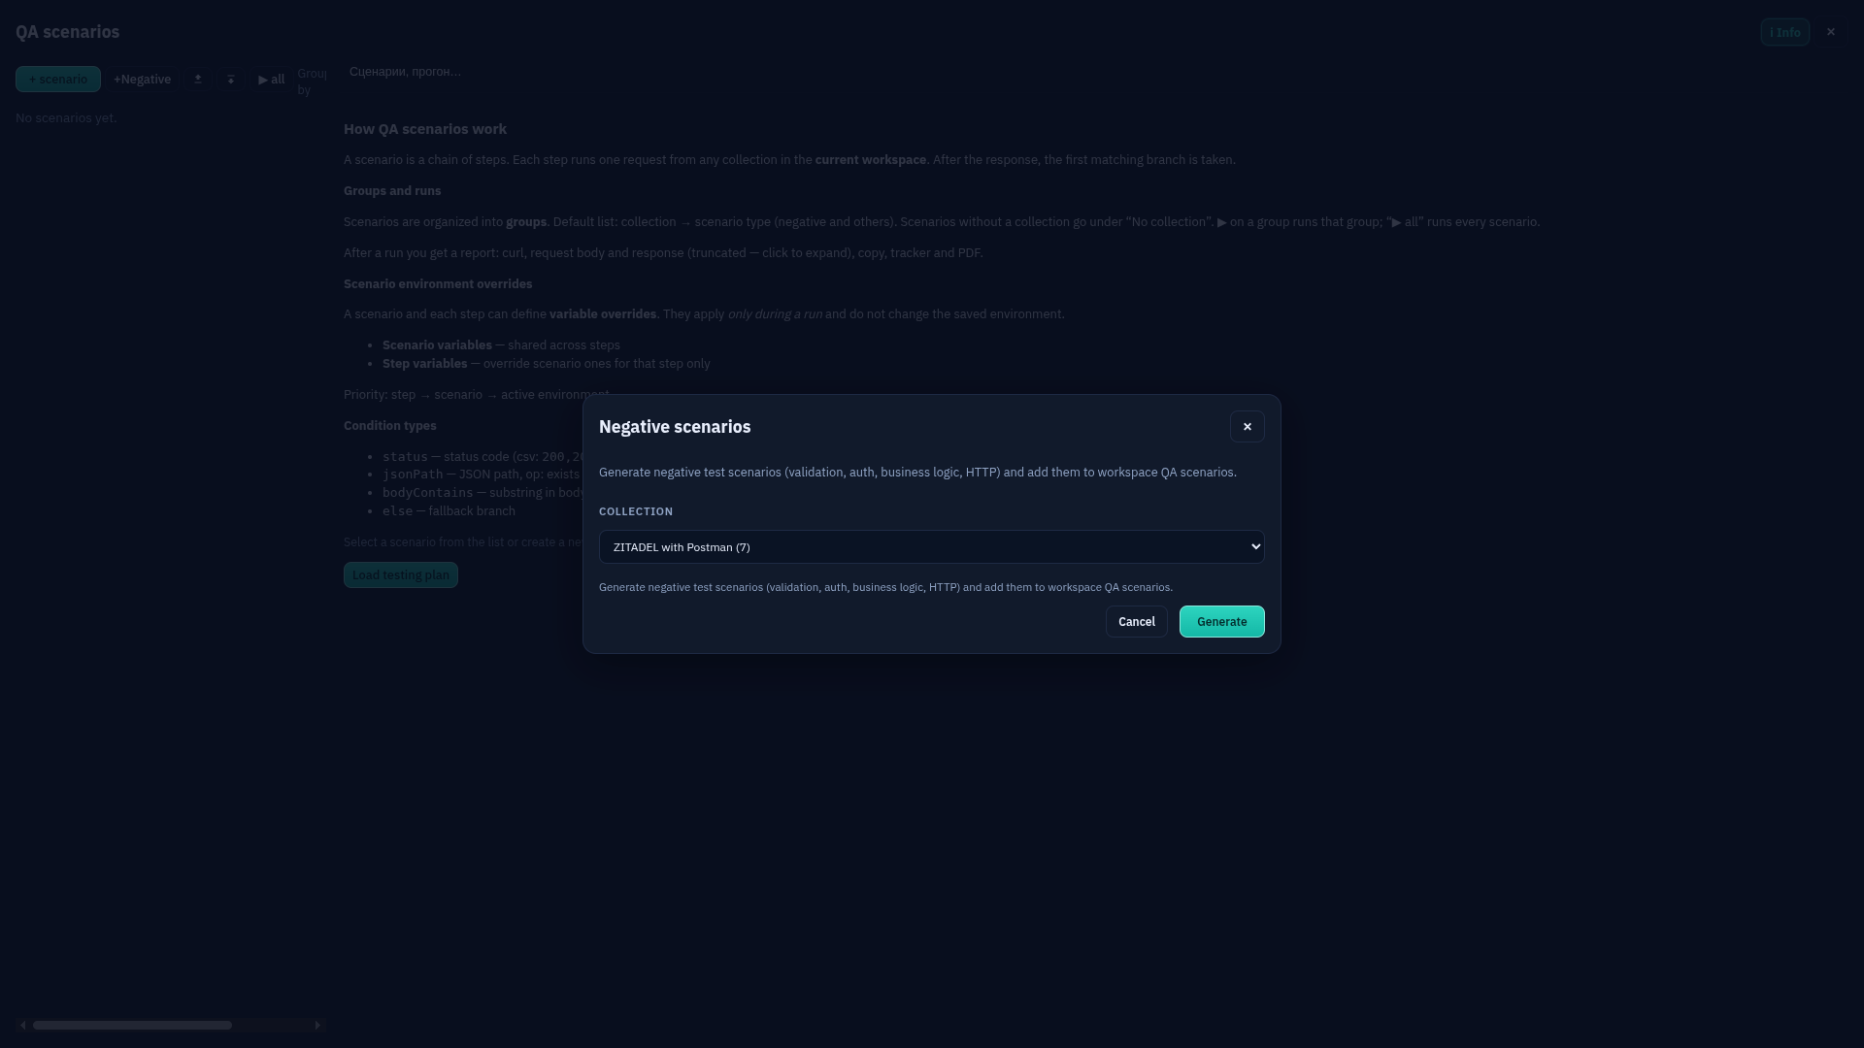The image size is (1864, 1048).
Task: Click the 'How QA scenarios work' heading
Action: click(x=425, y=129)
